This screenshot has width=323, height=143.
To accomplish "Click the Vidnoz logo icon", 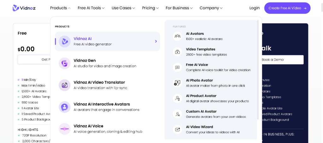I will pos(16,8).
